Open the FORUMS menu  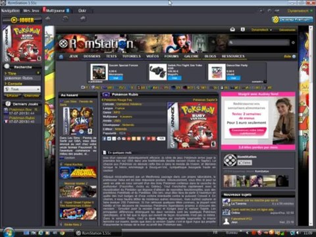point(171,57)
